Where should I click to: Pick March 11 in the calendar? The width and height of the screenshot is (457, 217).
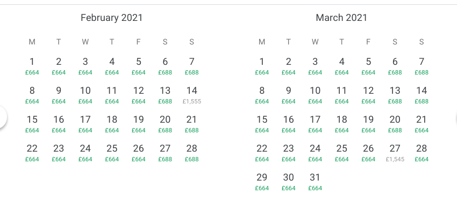(x=341, y=94)
